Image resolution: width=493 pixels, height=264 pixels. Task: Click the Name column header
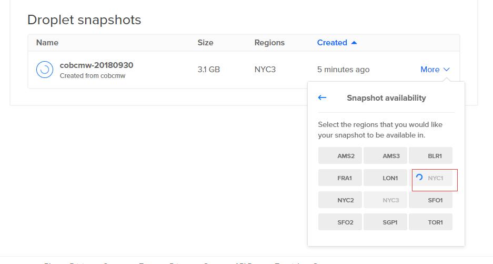tap(47, 43)
